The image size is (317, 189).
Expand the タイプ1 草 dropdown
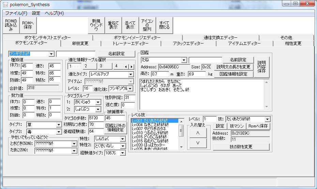[59, 125]
